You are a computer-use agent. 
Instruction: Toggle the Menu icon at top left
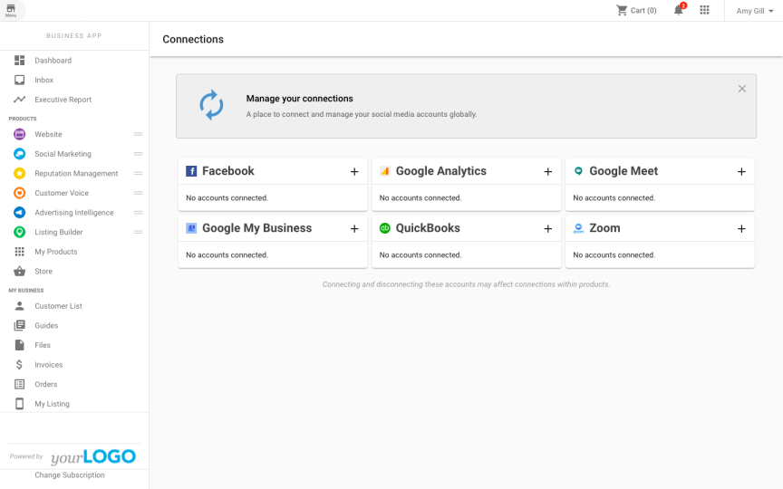11,11
